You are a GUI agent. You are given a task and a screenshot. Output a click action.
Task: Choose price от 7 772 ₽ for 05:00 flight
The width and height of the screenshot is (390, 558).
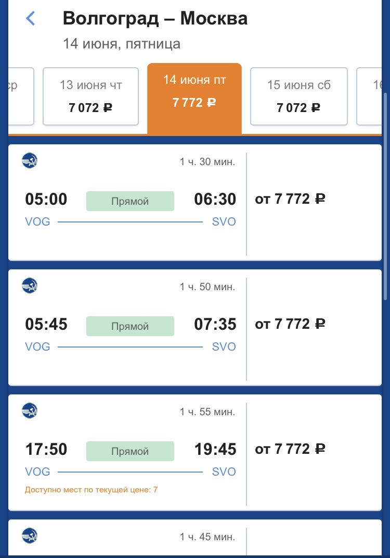click(x=290, y=199)
